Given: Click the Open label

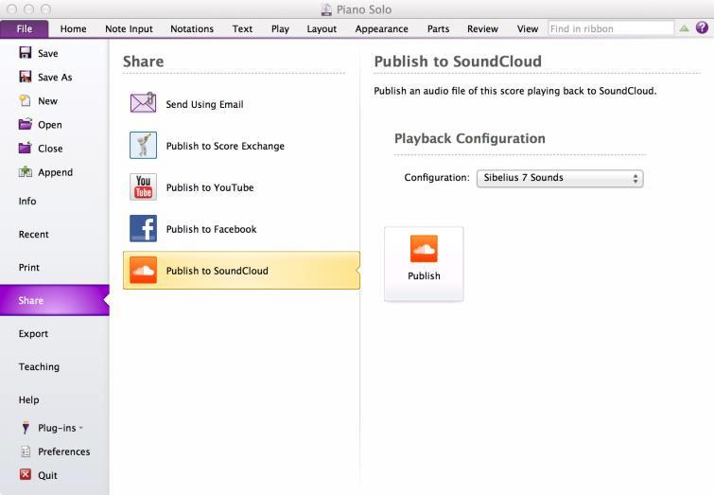Looking at the screenshot, I should [49, 125].
